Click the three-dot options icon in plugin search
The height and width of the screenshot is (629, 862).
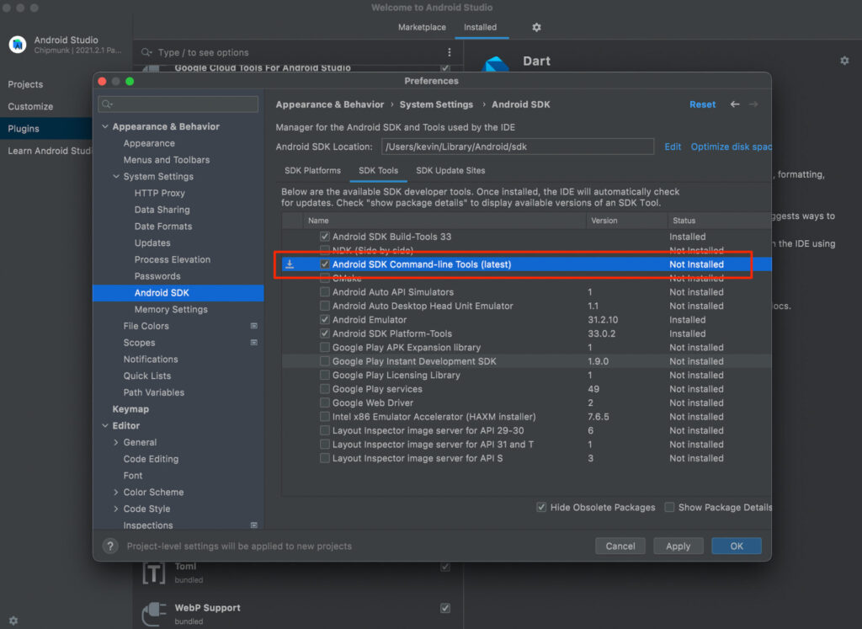[450, 52]
